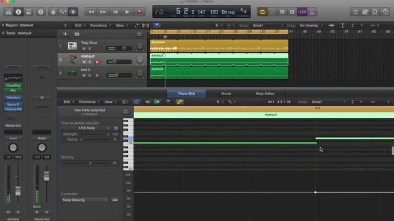Click the Waveform Zoom button
Viewport: 394px width, 221px height.
[331, 25]
